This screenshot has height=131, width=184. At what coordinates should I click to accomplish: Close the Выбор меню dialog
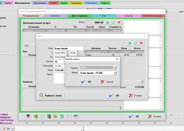point(117,59)
